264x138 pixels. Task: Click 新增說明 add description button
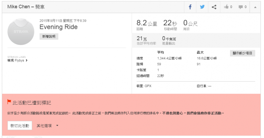coord(49,37)
